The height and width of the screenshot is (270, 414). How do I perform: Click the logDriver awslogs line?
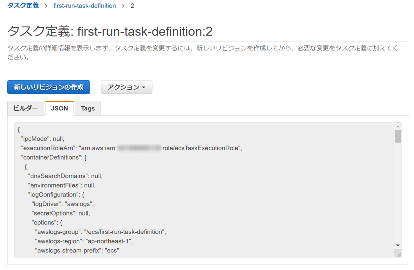point(62,204)
